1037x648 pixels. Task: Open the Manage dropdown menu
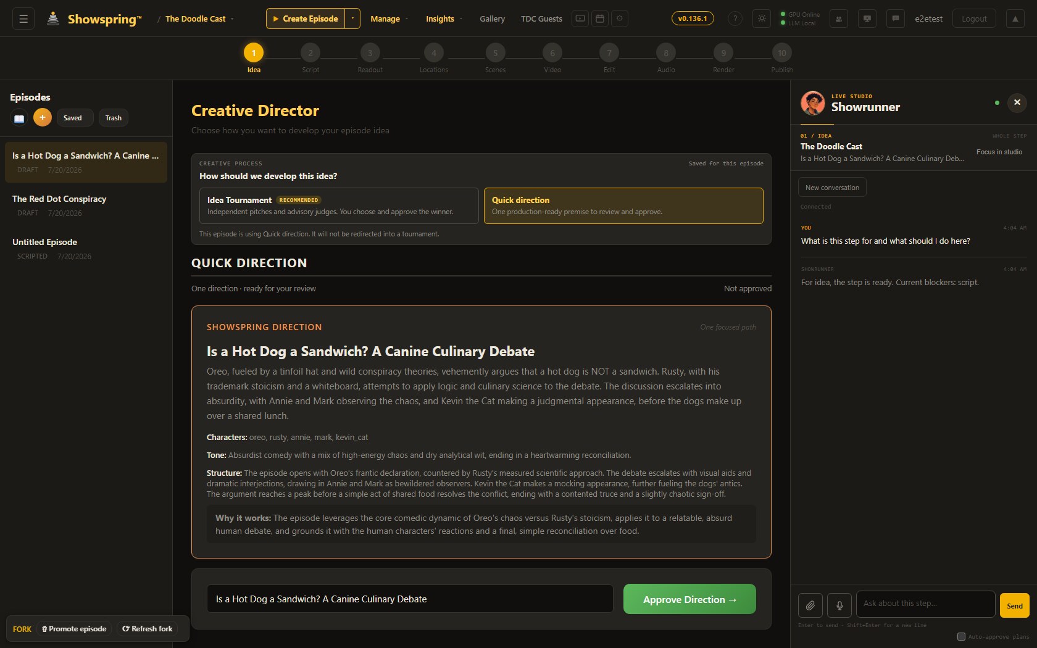tap(389, 19)
